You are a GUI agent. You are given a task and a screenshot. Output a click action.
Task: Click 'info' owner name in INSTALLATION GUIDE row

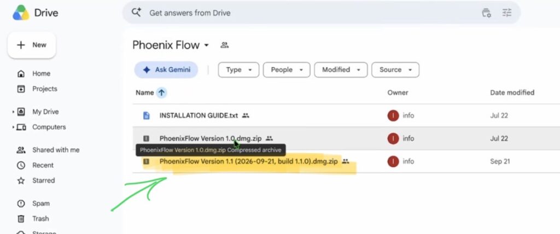408,116
